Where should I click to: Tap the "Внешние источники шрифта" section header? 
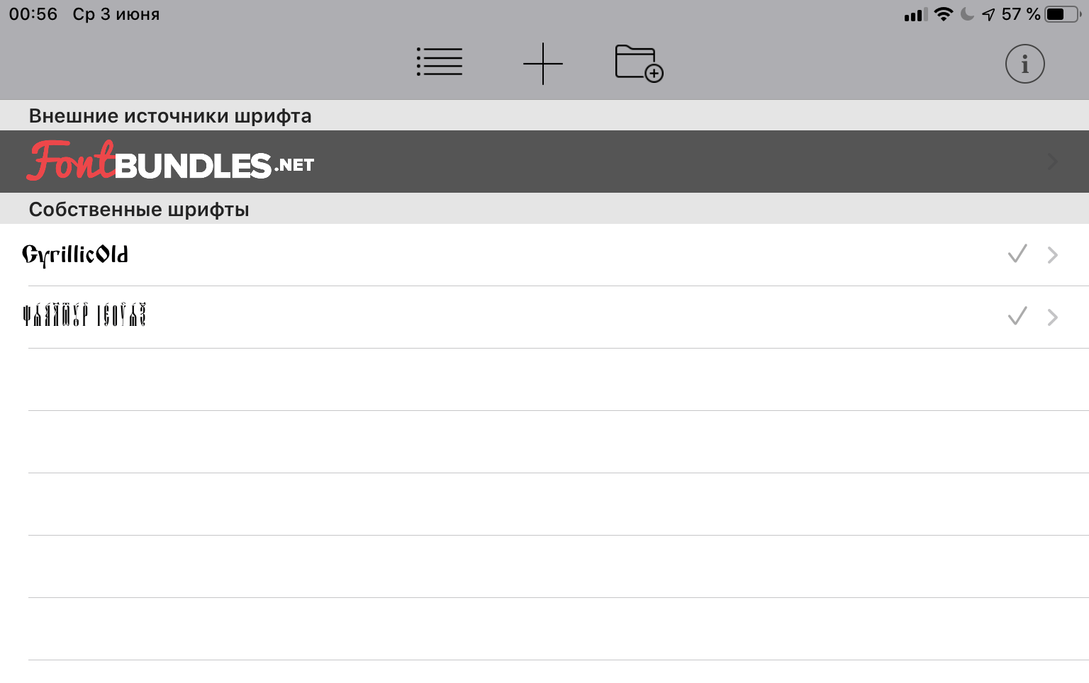click(170, 115)
